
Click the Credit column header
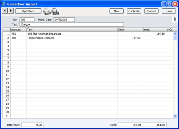tap(154, 30)
